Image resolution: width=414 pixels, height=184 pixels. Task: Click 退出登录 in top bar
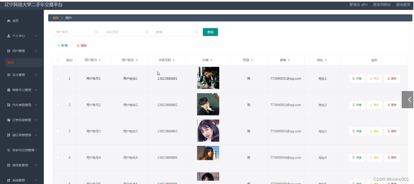(403, 5)
